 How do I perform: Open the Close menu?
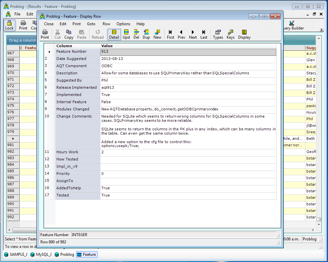point(49,24)
